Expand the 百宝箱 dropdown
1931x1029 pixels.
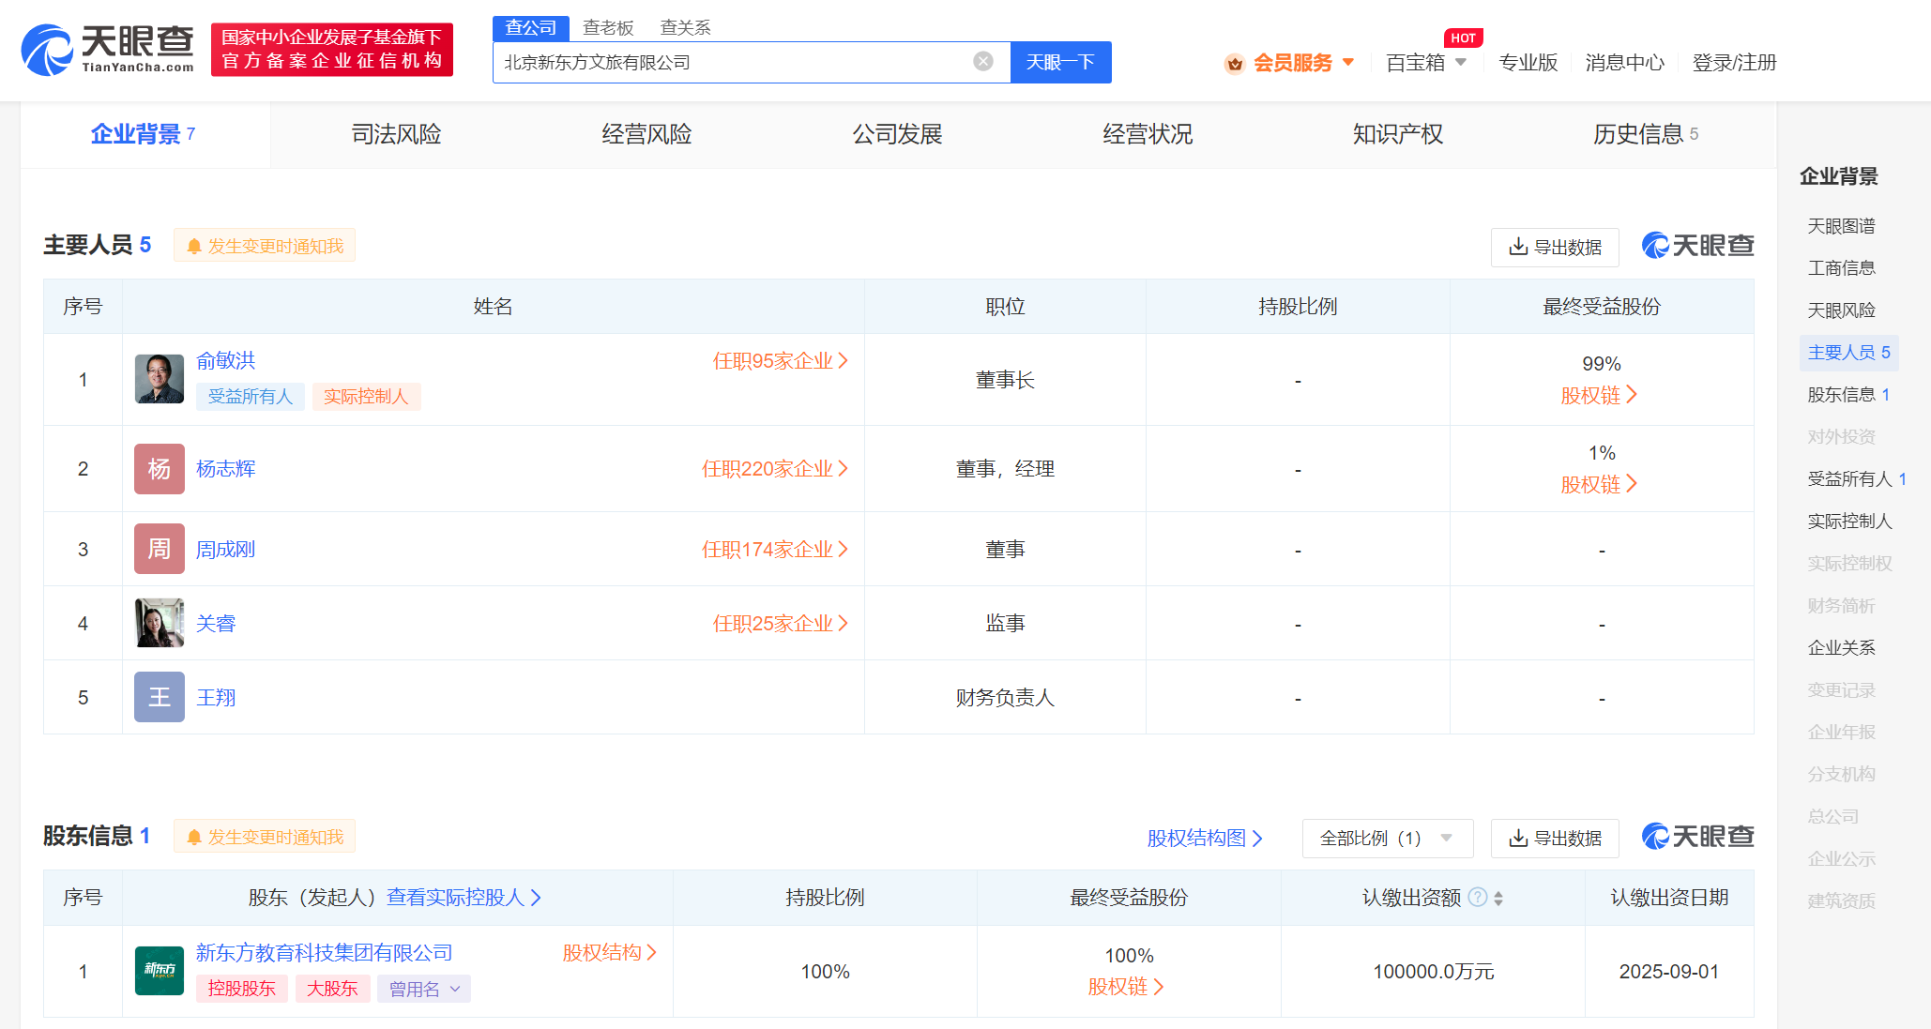(1426, 63)
